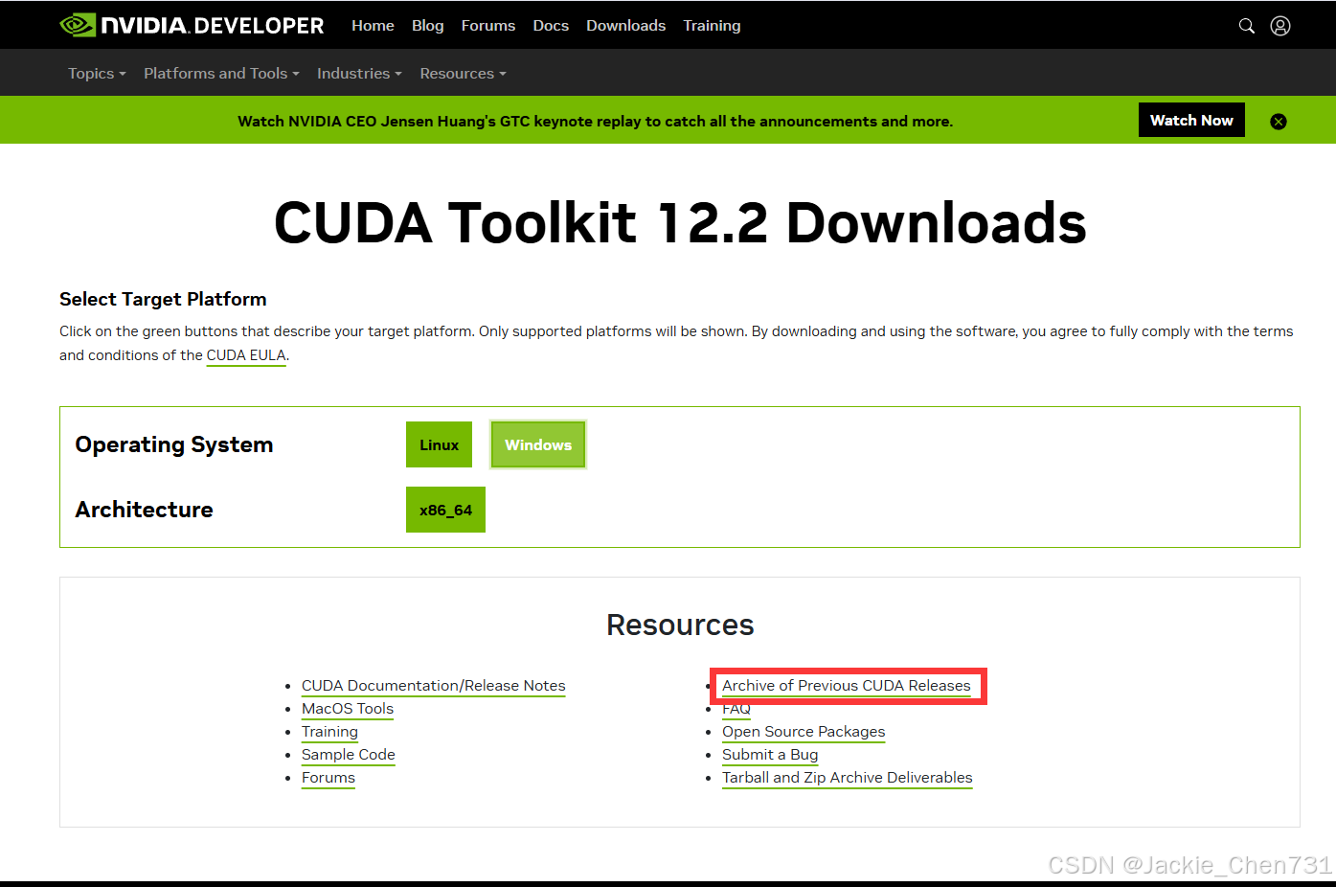This screenshot has height=887, width=1336.
Task: Open Tarball and Zip Archive Deliverables
Action: pyautogui.click(x=847, y=777)
